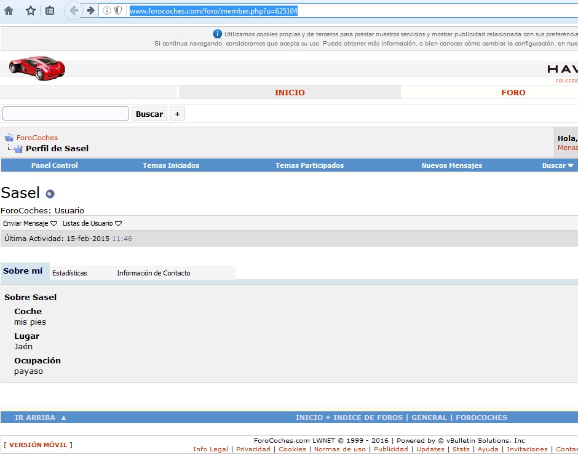This screenshot has width=578, height=463.
Task: Click the 'mis pies' Coche value
Action: (30, 322)
